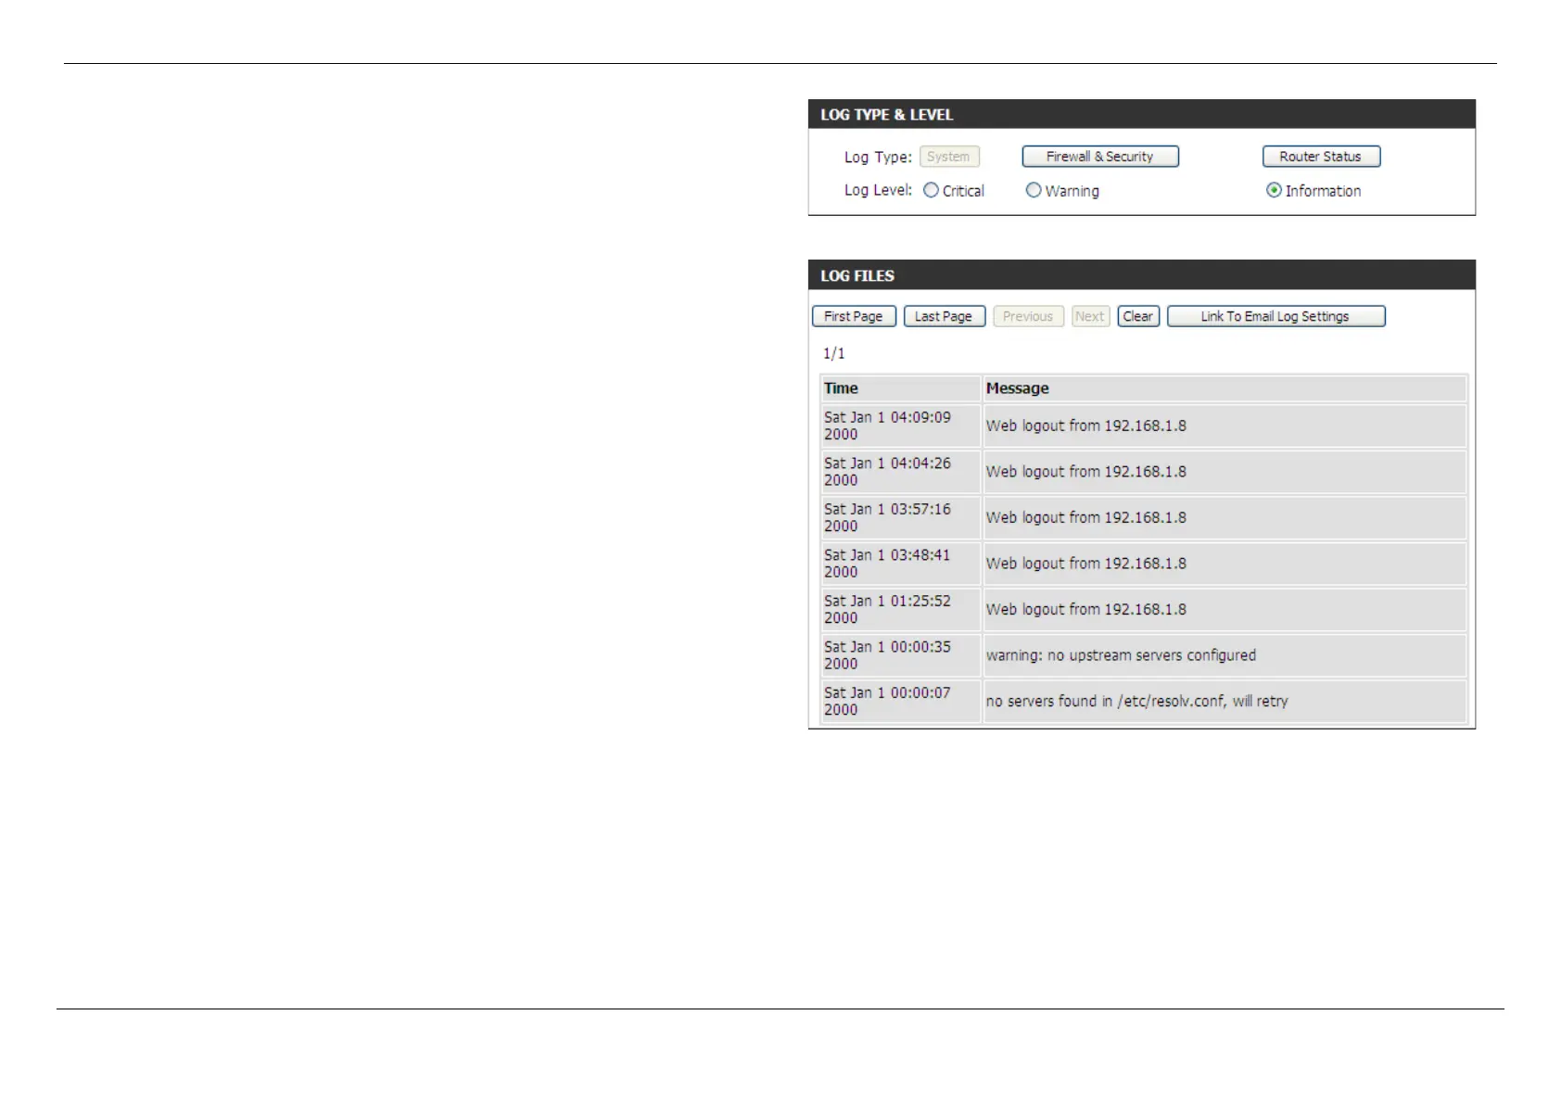This screenshot has width=1561, height=1104.
Task: Select the 03:57:16 log time entry
Action: tap(900, 517)
